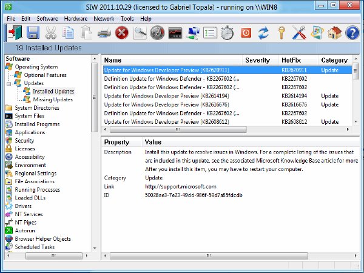Select Drivers tree item
This screenshot has width=364, height=273.
pos(23,206)
